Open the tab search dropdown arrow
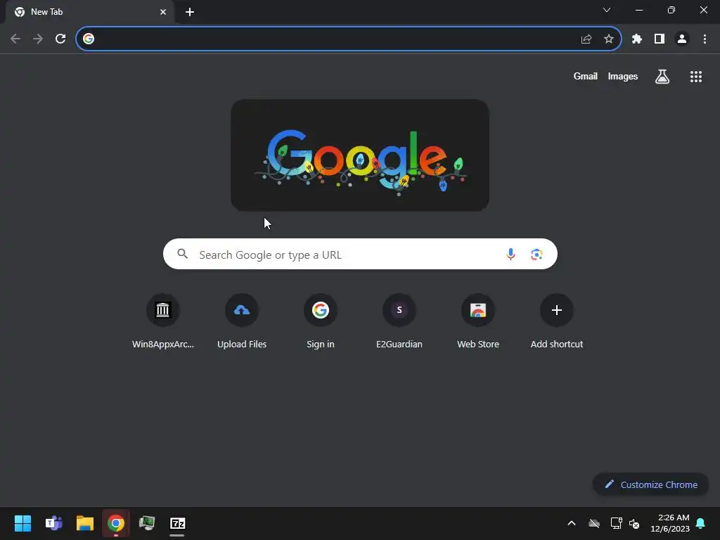The image size is (720, 540). (x=607, y=10)
